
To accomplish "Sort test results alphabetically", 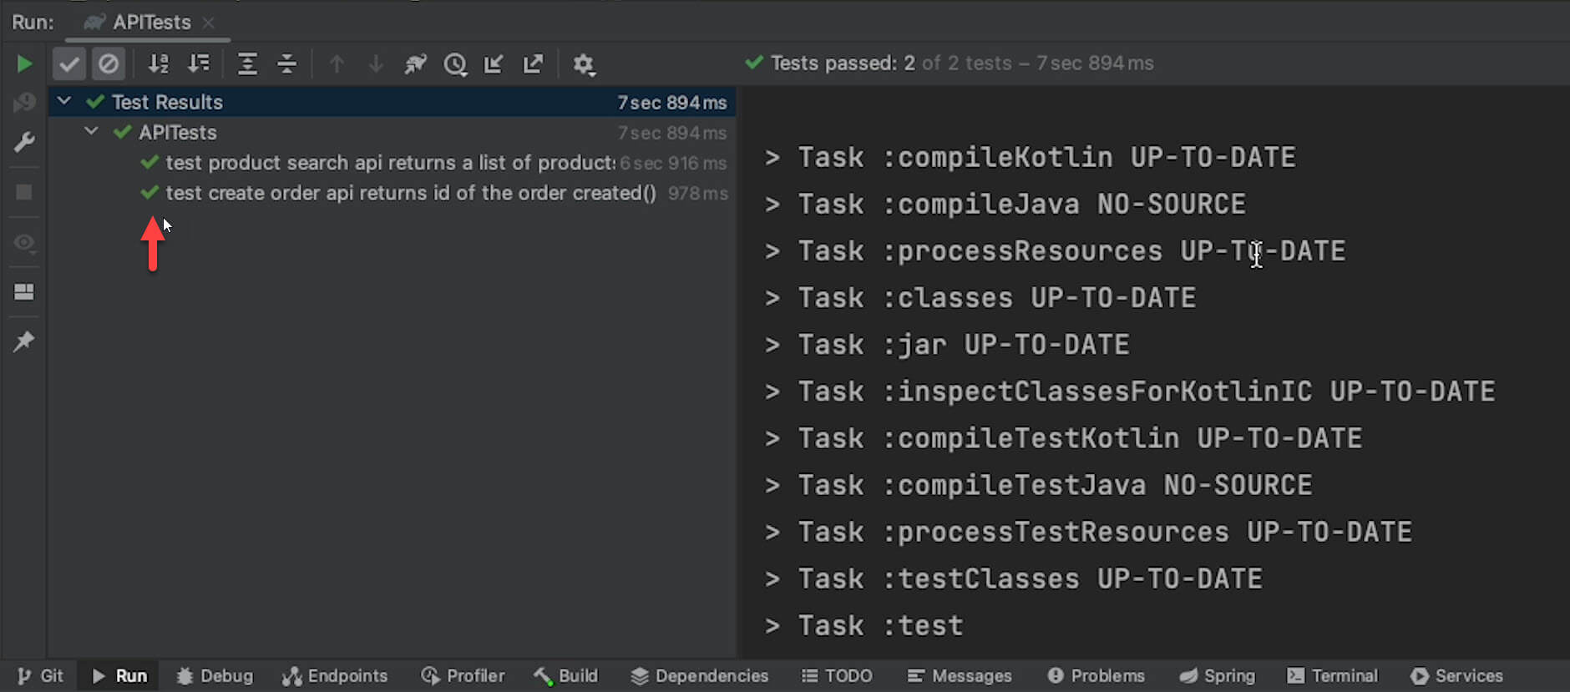I will coord(158,64).
